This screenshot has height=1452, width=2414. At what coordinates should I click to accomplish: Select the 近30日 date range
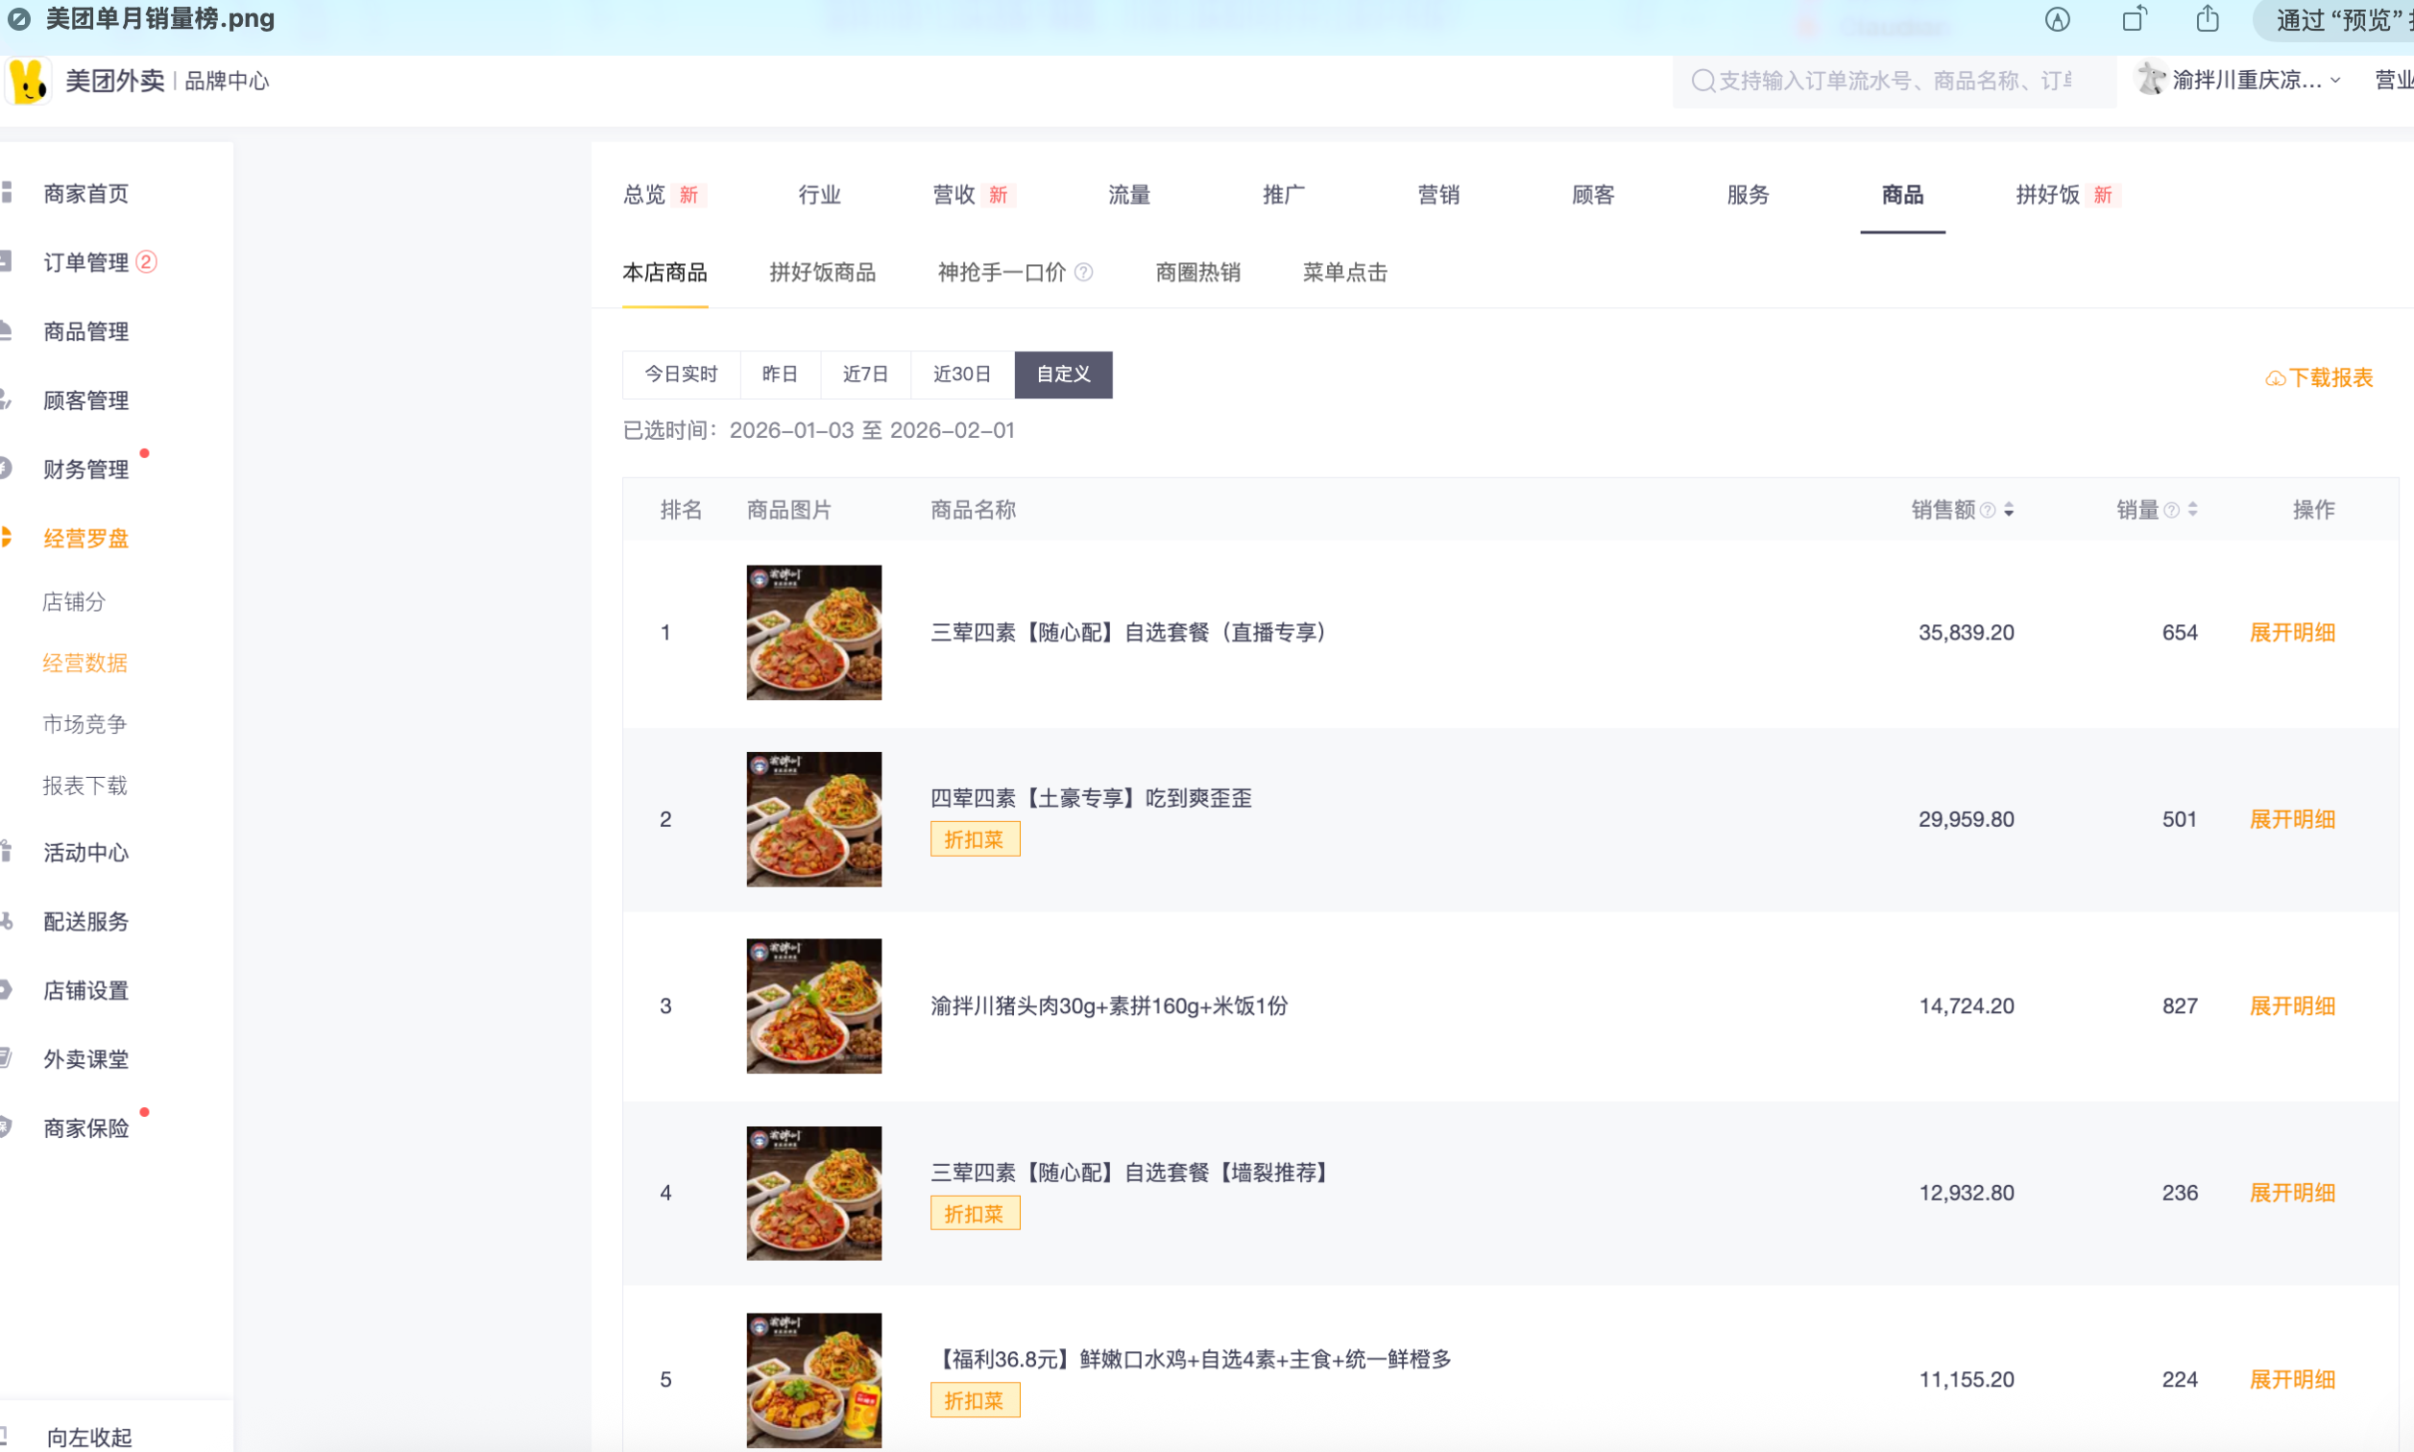[x=961, y=375]
